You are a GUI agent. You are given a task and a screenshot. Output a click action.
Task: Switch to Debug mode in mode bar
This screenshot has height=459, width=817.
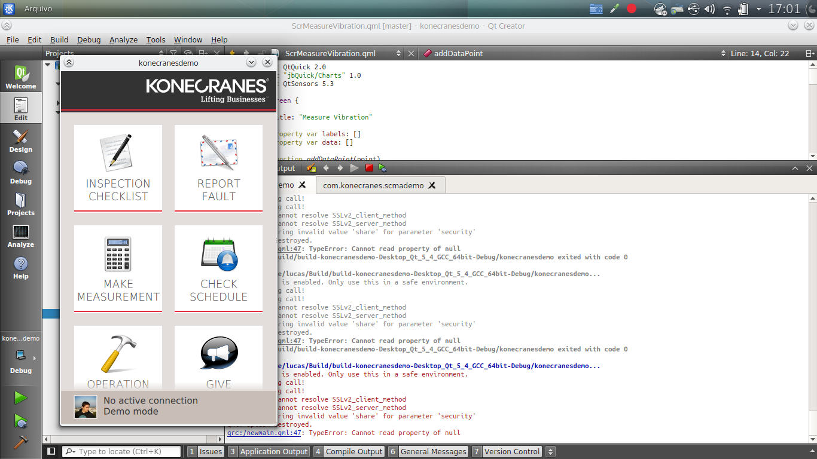tap(21, 173)
